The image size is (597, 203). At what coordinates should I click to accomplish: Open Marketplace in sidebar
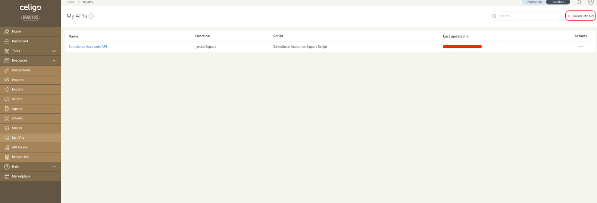pyautogui.click(x=30, y=177)
